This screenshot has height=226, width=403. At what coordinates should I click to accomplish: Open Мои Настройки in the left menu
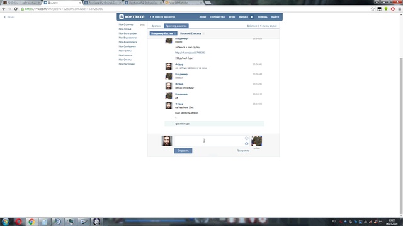127,64
